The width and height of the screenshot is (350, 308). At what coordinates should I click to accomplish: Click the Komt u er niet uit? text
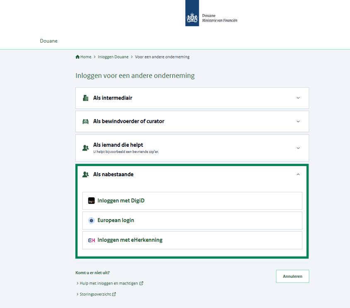pos(92,272)
